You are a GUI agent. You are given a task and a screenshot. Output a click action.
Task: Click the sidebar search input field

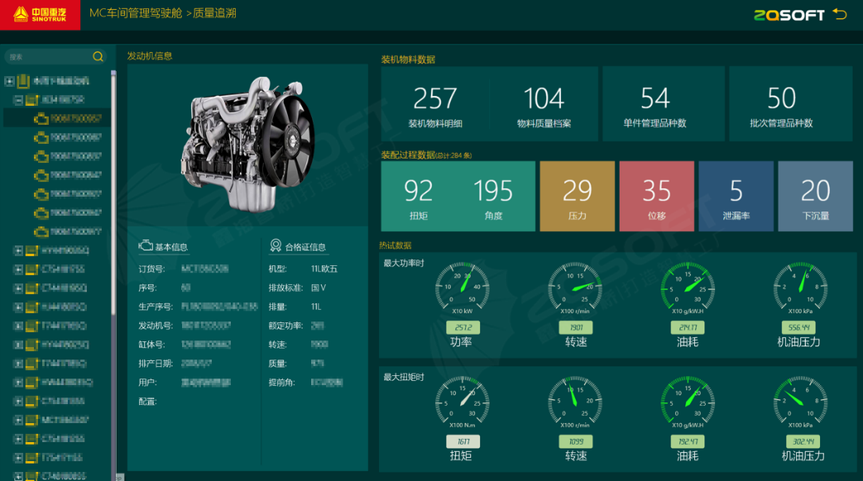(x=48, y=57)
